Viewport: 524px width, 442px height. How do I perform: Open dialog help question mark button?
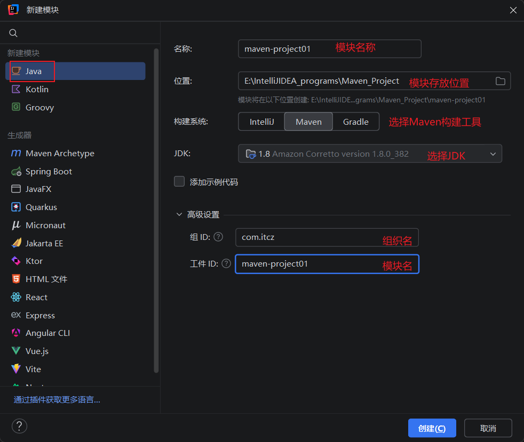coord(19,426)
